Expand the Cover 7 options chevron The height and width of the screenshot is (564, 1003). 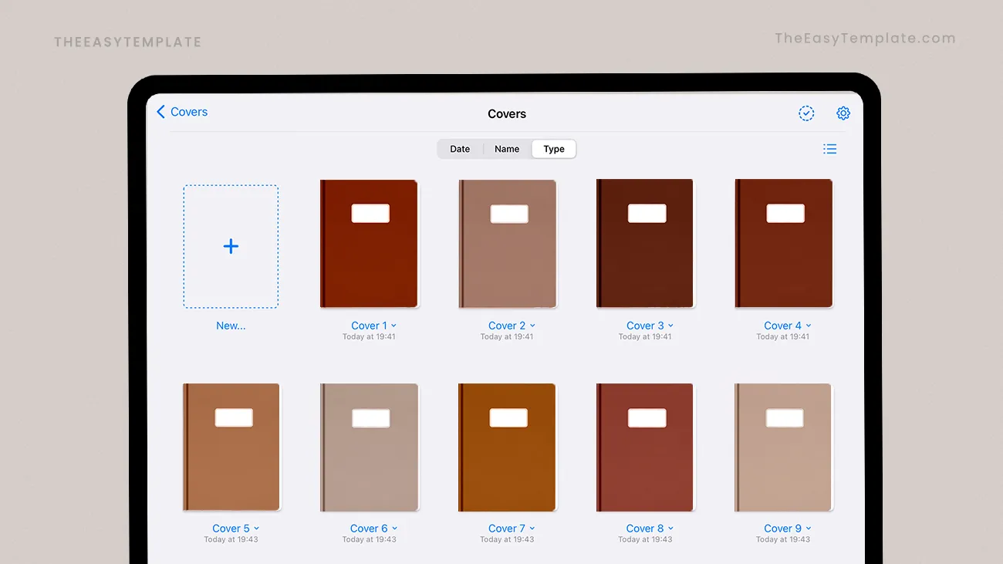(x=532, y=529)
